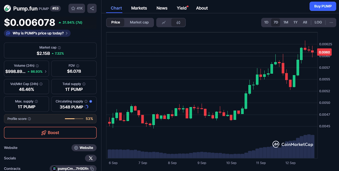Open the X social link icon
Screen dimensions: 339x171
(91, 158)
